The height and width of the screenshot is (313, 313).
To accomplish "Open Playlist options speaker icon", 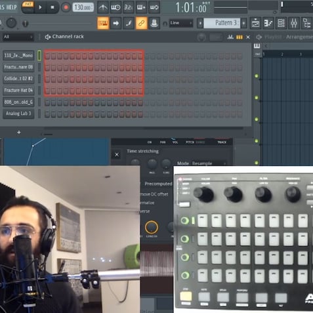I will tap(259, 37).
